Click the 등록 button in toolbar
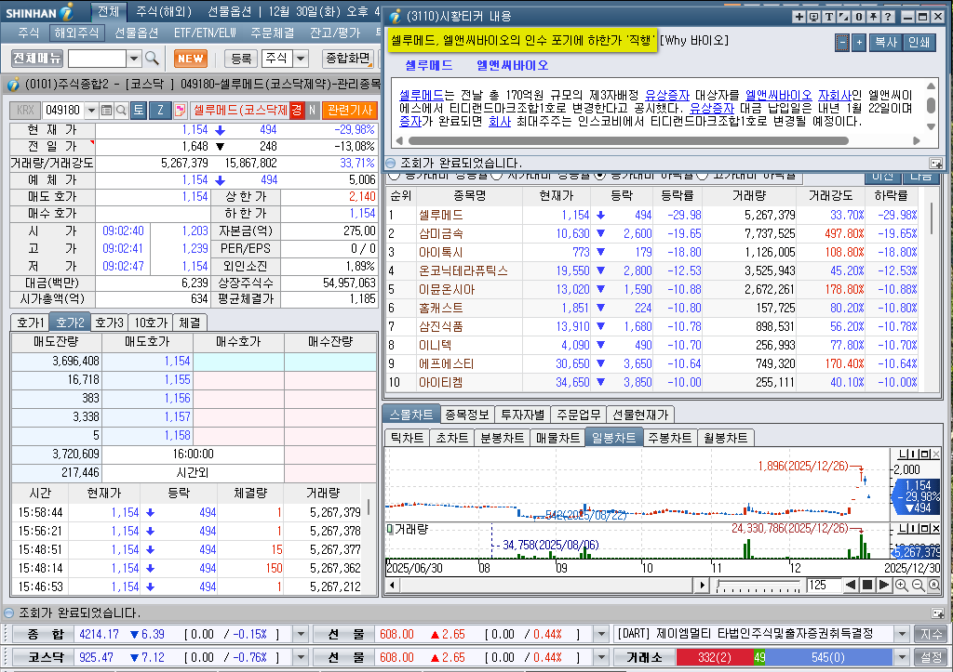Screen dimensions: 953x672 tap(241, 59)
